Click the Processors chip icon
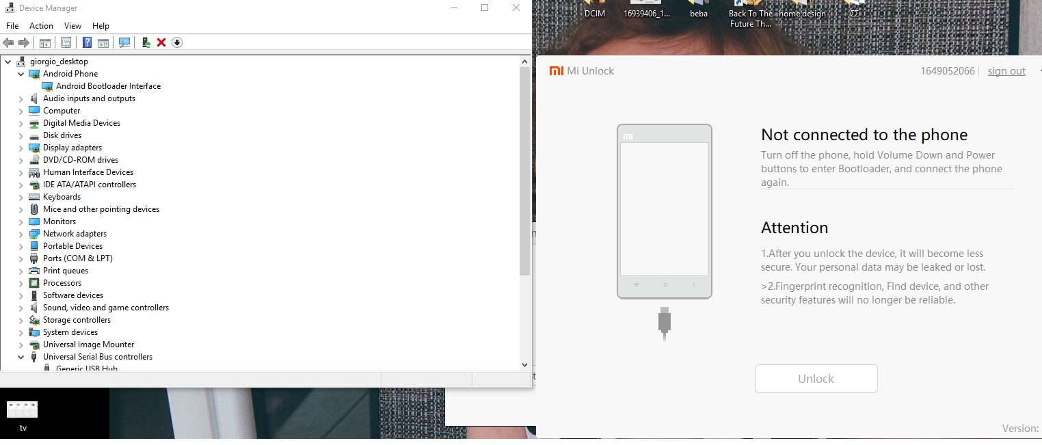 (x=34, y=283)
